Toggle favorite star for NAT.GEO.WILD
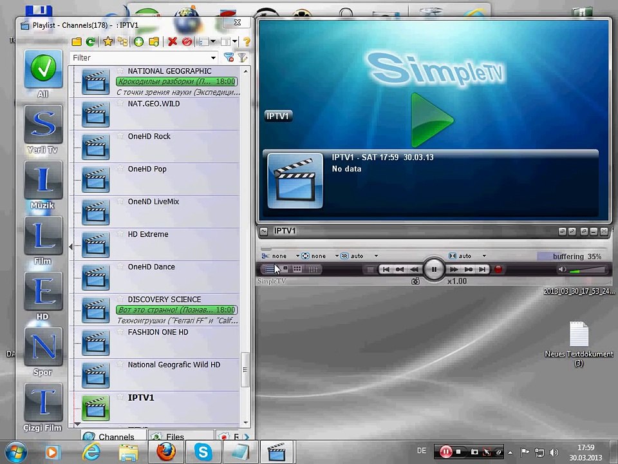 coord(120,103)
